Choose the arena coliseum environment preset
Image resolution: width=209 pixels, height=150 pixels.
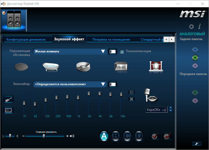pos(83,67)
